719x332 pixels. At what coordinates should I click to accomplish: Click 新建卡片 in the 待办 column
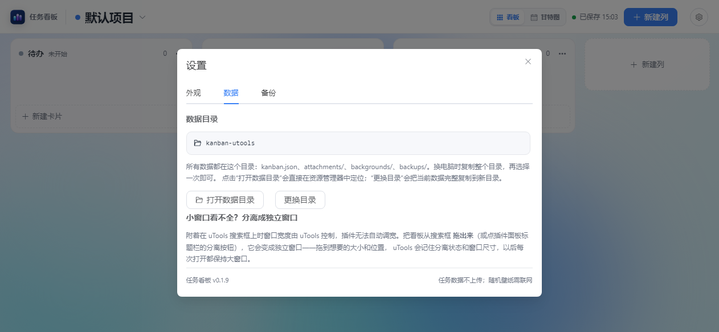coord(42,116)
